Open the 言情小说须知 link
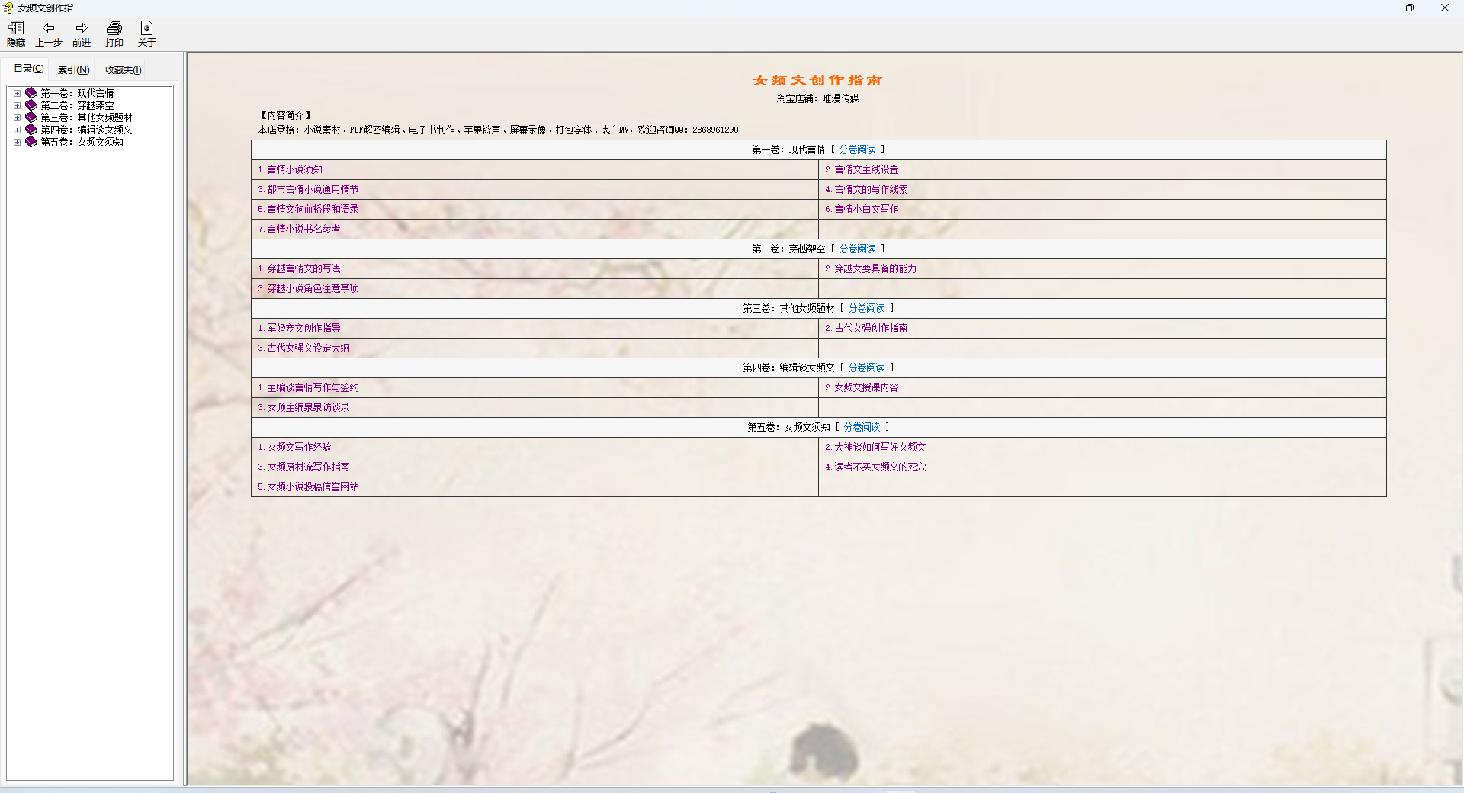Screen dimensions: 1464x793 [294, 169]
